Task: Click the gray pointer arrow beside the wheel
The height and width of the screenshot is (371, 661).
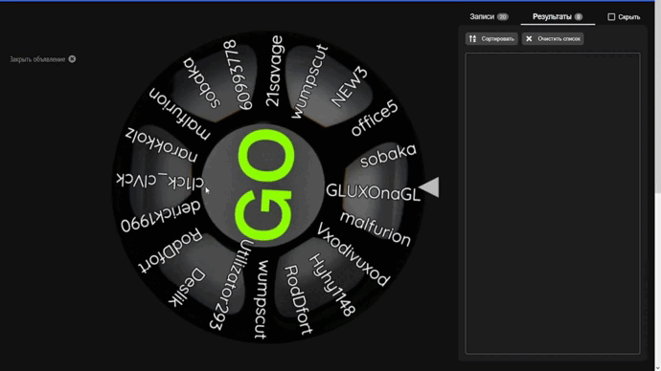Action: pyautogui.click(x=429, y=187)
